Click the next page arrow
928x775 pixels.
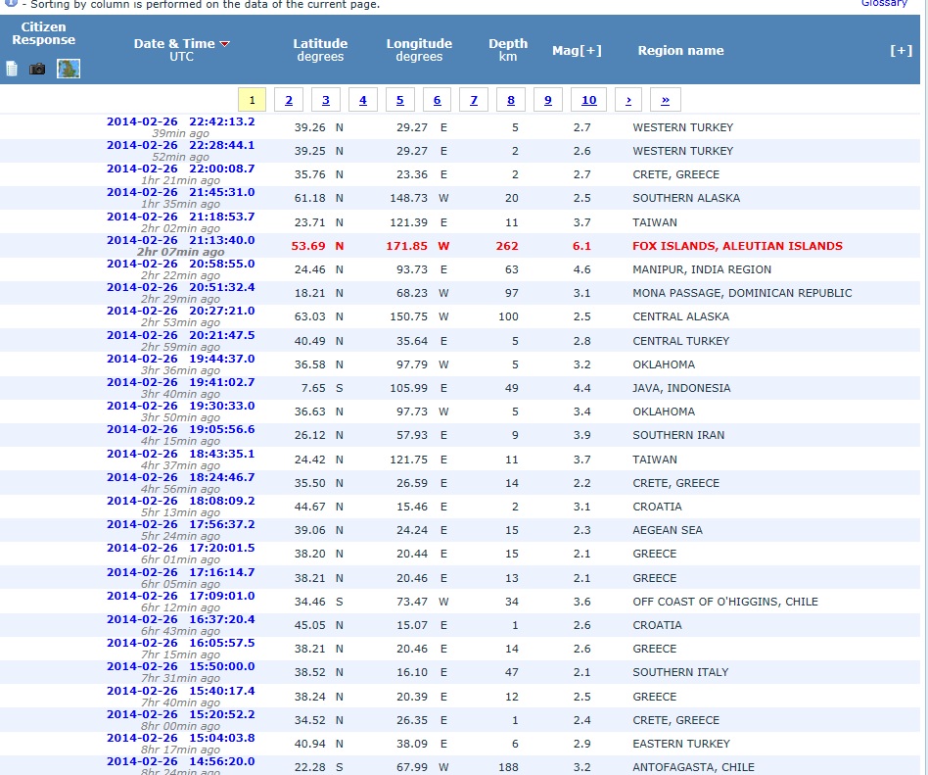pos(628,100)
